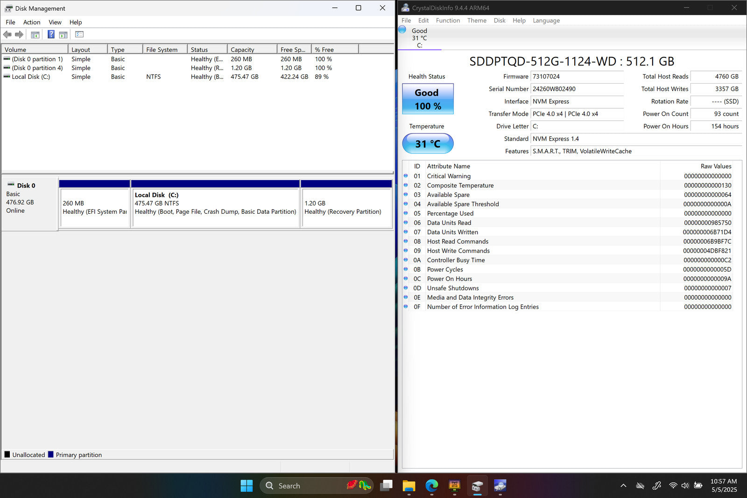Select the Media and Data Integrity Errors row
Image resolution: width=747 pixels, height=498 pixels.
pyautogui.click(x=569, y=297)
